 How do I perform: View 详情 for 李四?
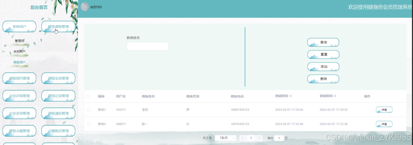tap(384, 110)
